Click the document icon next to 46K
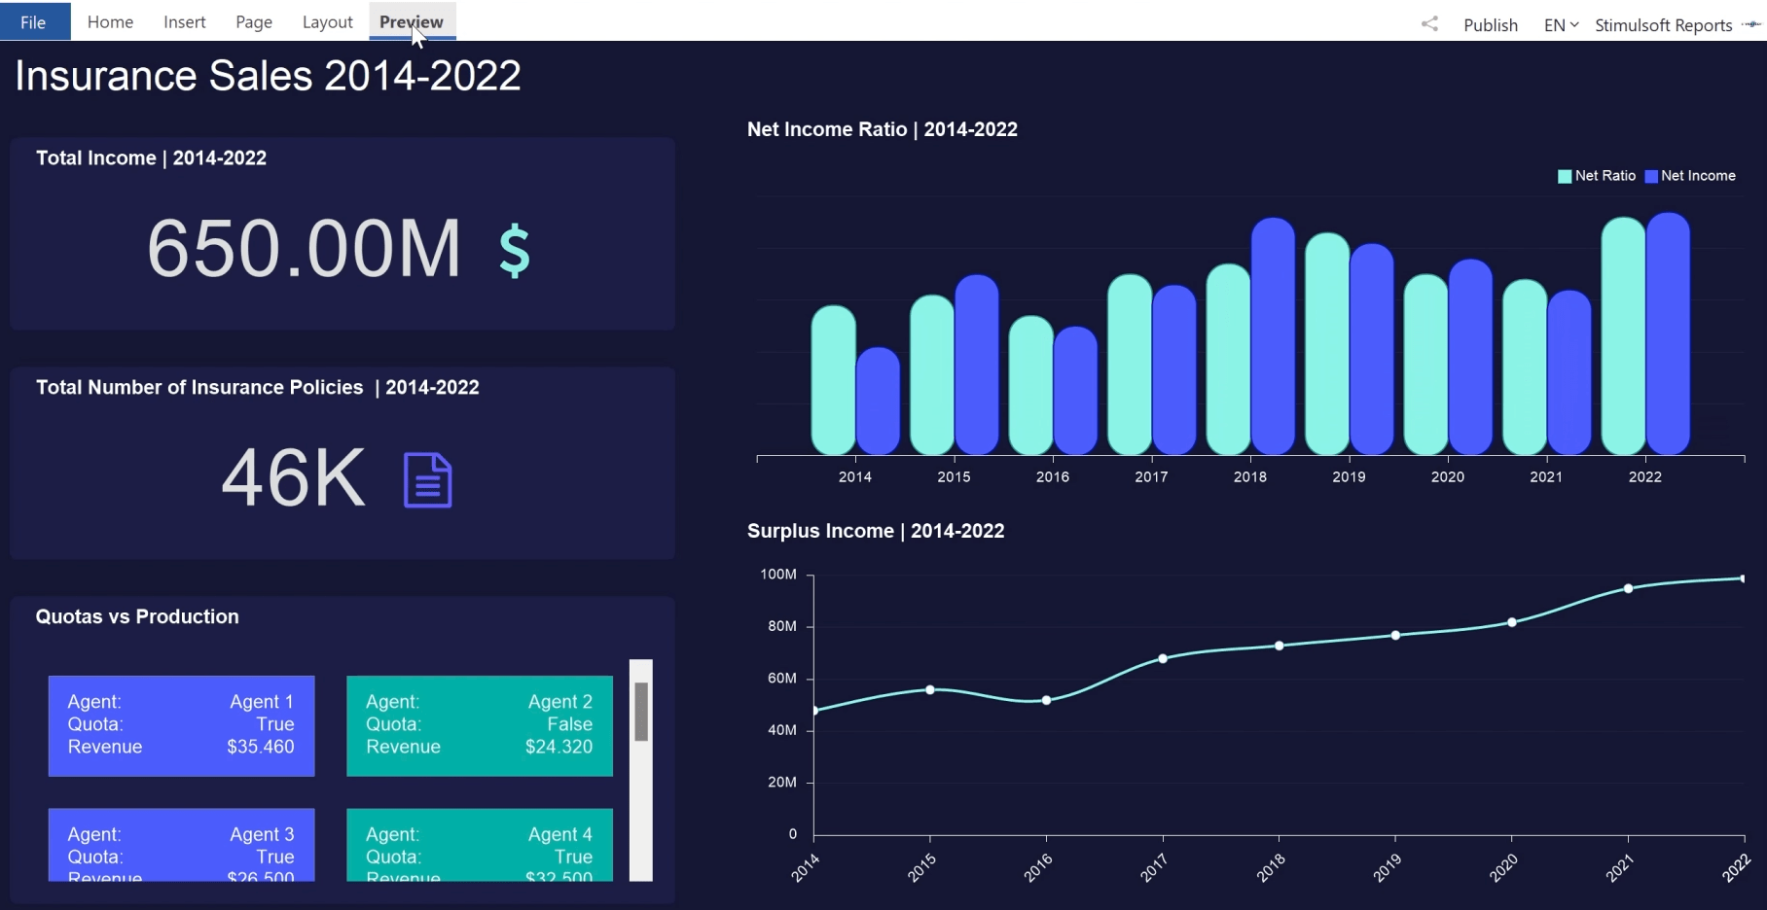This screenshot has width=1767, height=910. (428, 480)
